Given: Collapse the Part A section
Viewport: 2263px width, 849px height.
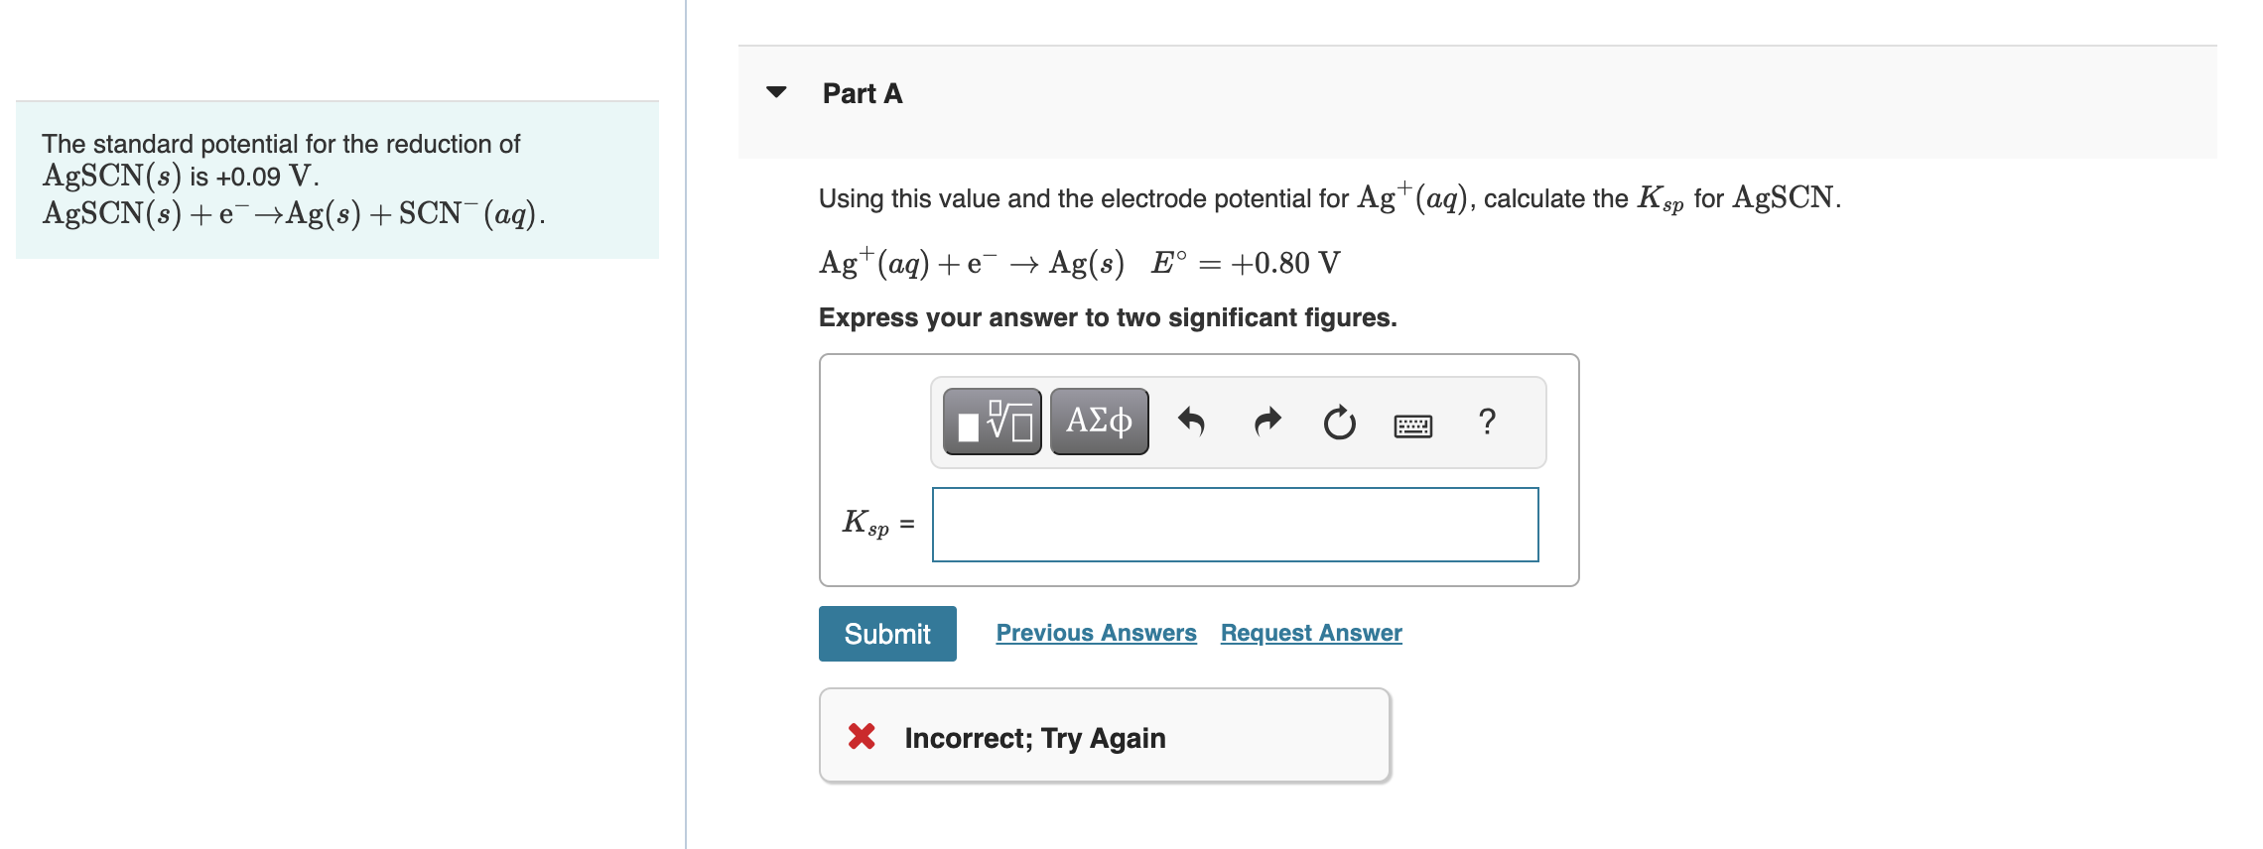Looking at the screenshot, I should coord(778,91).
